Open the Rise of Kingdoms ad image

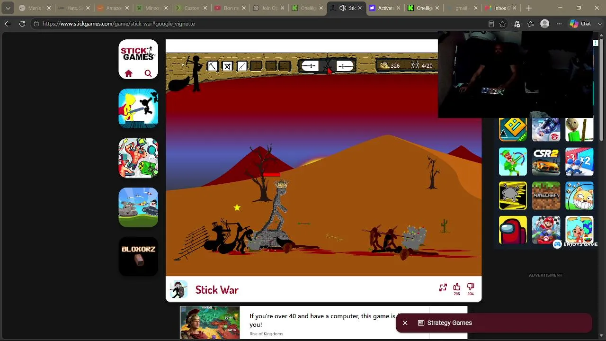210,323
